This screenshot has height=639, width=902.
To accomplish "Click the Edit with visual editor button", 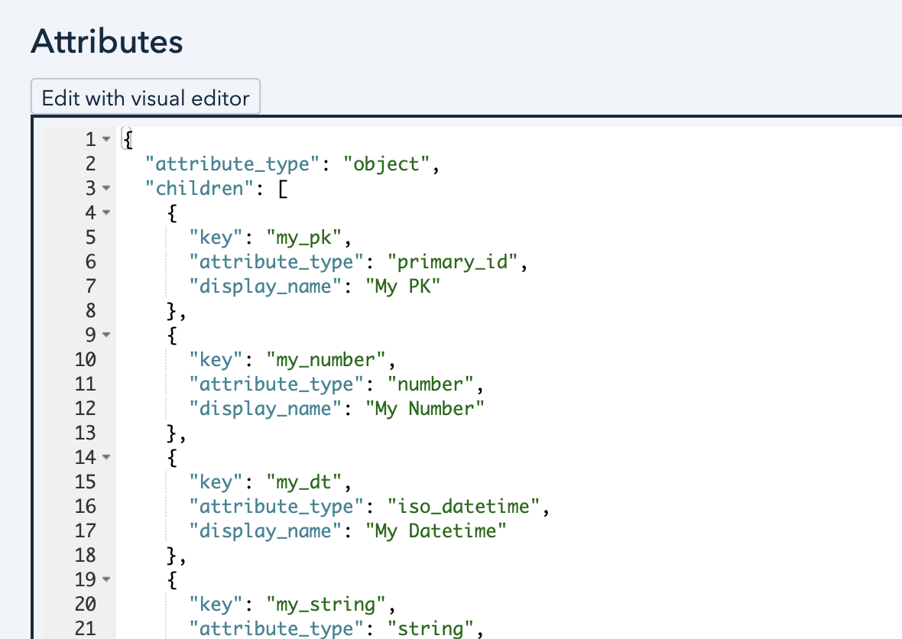I will point(145,98).
